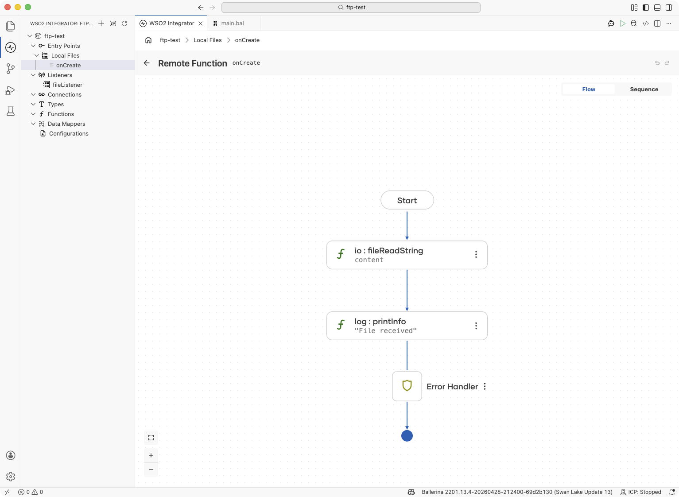Customize layout from the title bar

point(634,8)
